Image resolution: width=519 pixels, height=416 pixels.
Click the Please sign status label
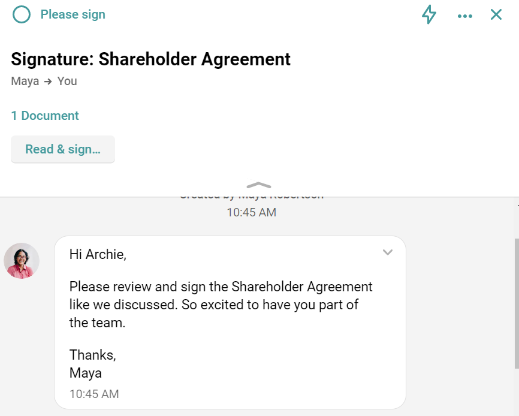[73, 14]
